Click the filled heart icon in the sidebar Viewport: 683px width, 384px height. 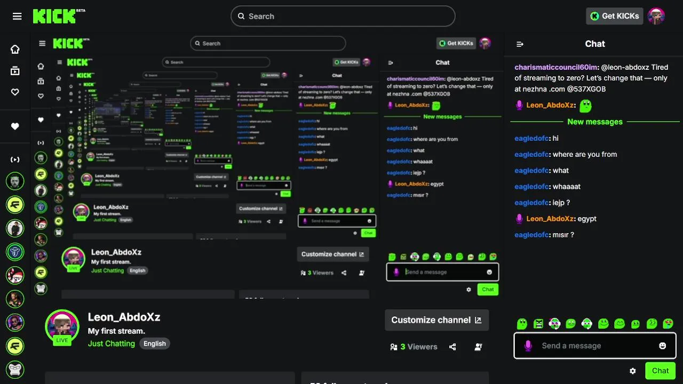point(15,126)
